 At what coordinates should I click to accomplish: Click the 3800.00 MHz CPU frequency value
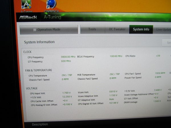click(68, 57)
